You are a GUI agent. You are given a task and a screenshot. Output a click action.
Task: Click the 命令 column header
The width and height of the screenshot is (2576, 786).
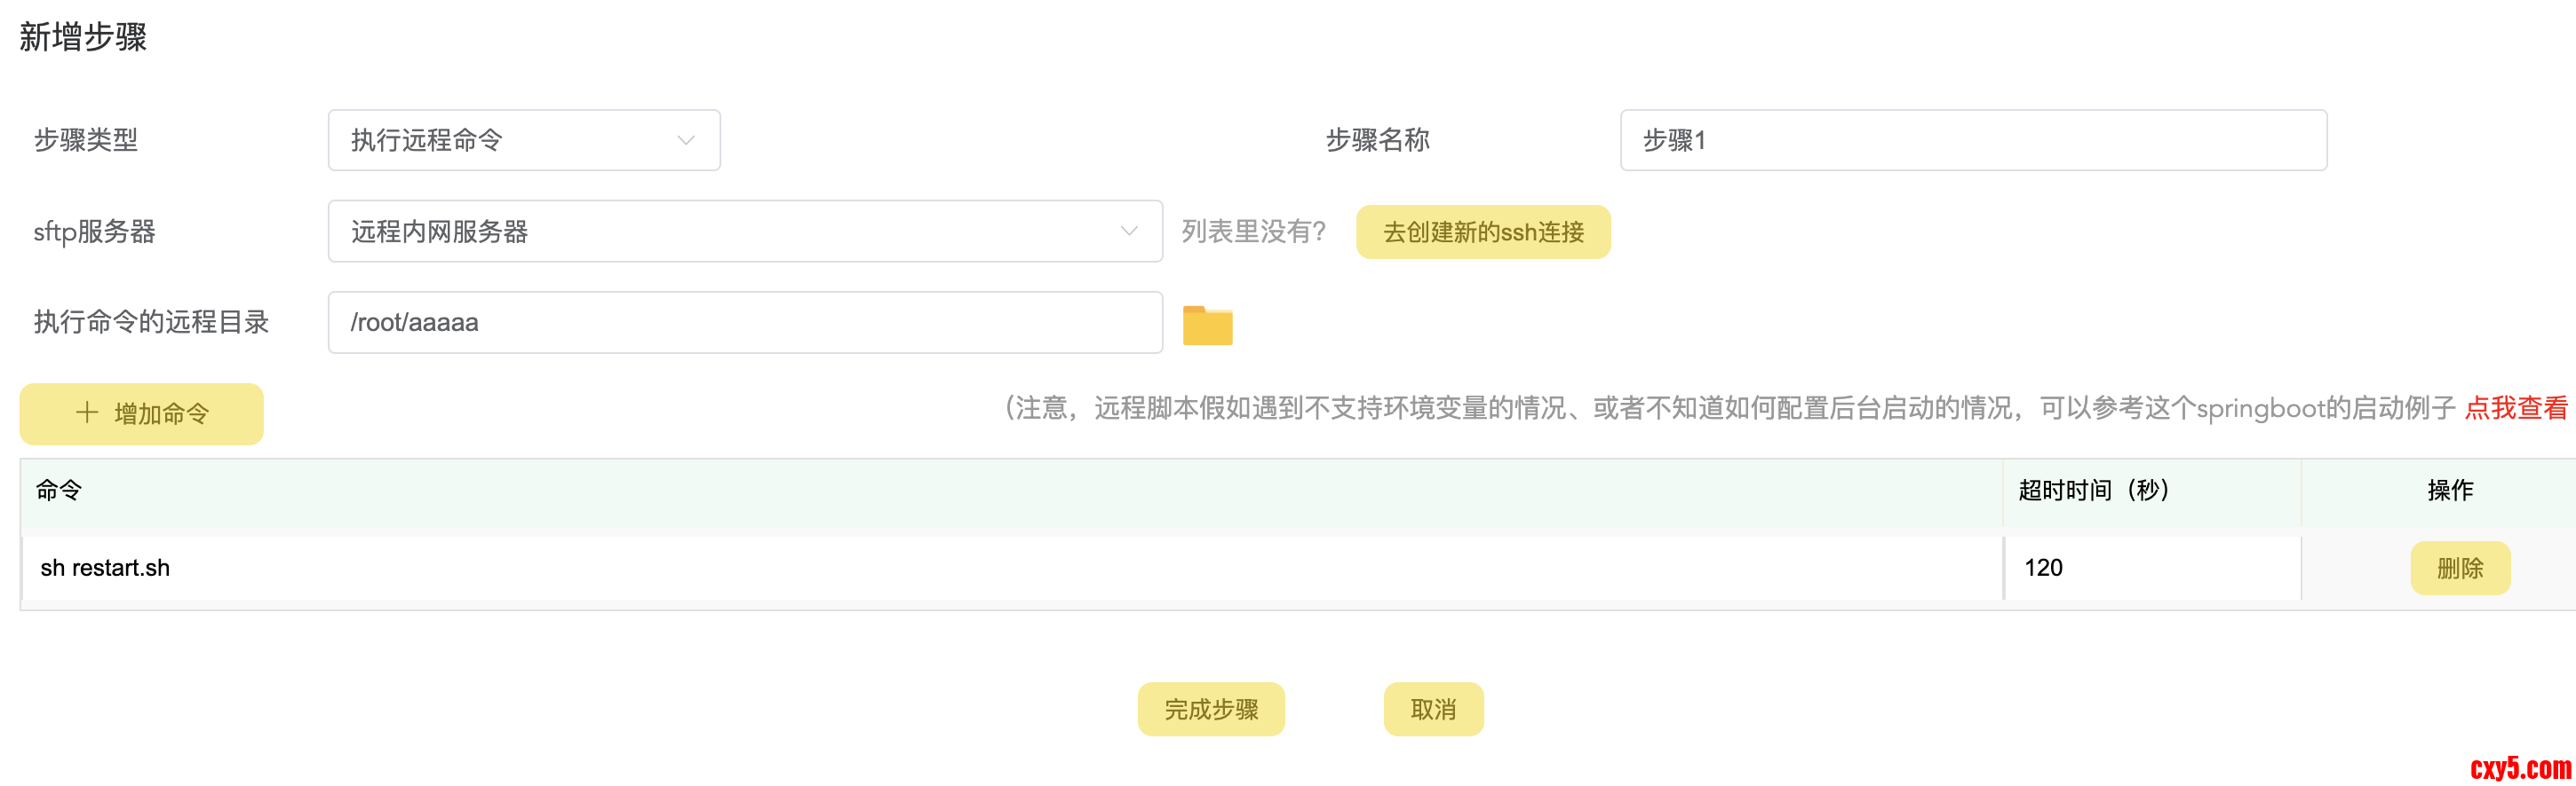[59, 491]
